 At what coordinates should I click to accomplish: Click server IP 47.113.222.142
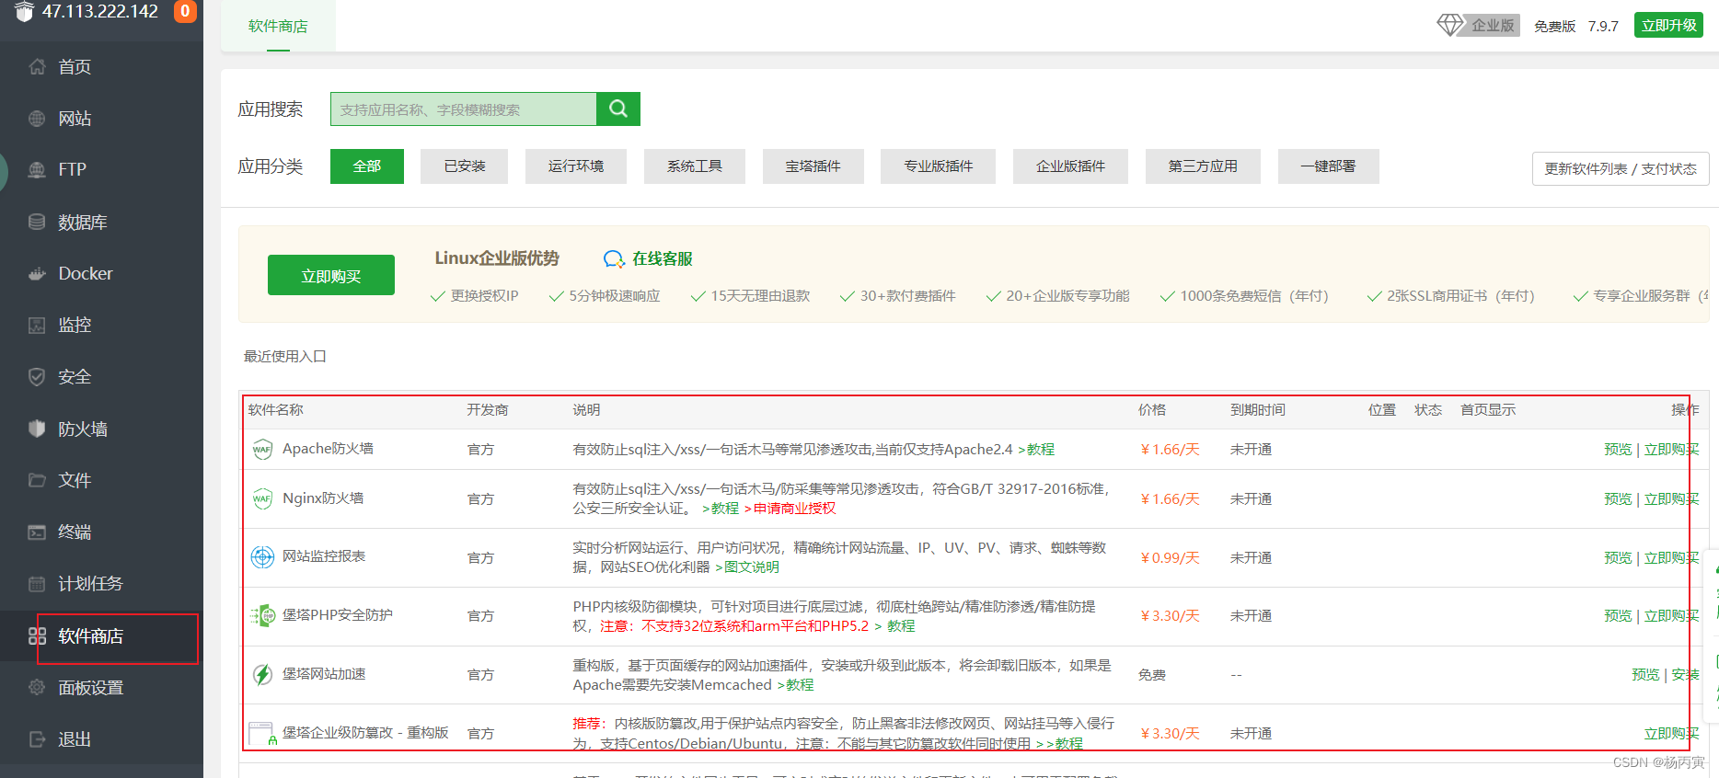(x=100, y=11)
